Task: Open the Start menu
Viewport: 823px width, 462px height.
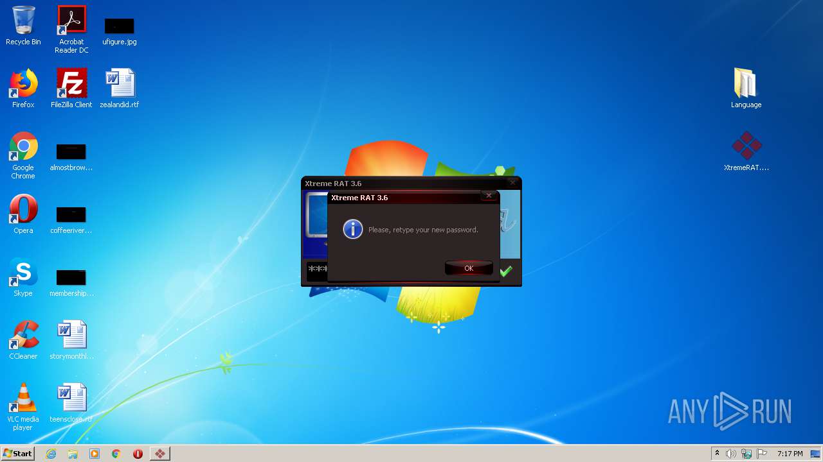Action: coord(18,454)
